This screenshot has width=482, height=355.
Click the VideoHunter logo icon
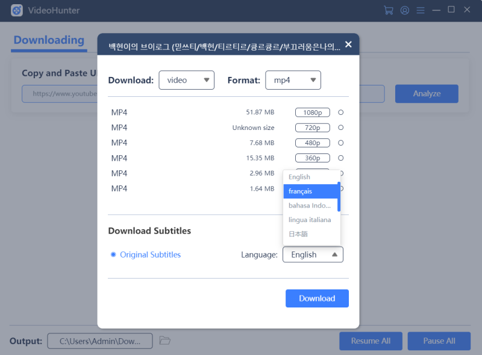17,10
